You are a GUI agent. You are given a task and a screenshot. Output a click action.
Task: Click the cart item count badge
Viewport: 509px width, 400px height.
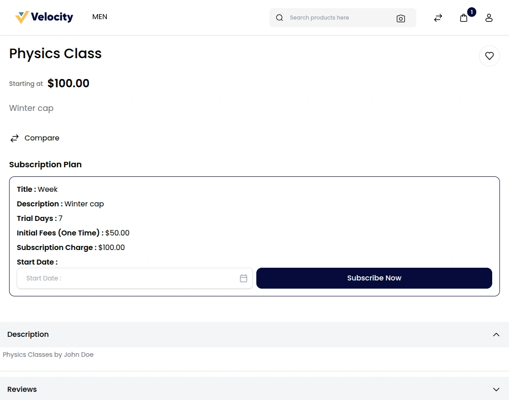tap(472, 12)
